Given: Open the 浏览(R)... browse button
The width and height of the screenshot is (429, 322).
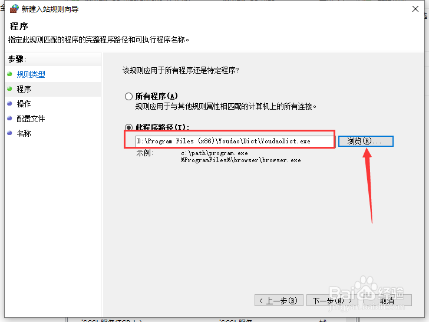Looking at the screenshot, I should click(366, 142).
